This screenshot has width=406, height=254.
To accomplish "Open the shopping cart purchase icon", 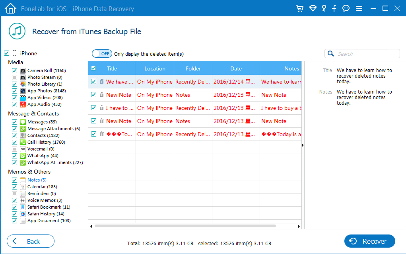I will 299,8.
